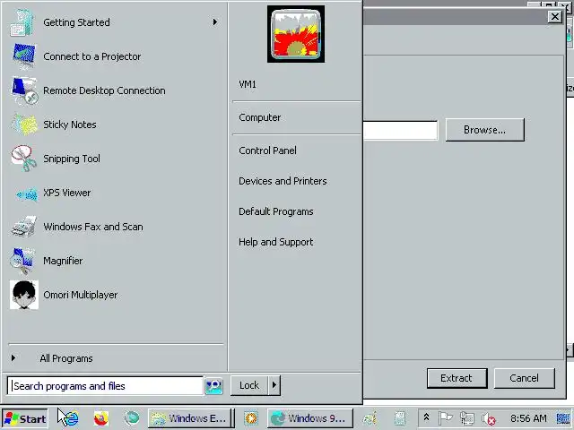Expand All Programs
574x430 pixels.
click(66, 358)
